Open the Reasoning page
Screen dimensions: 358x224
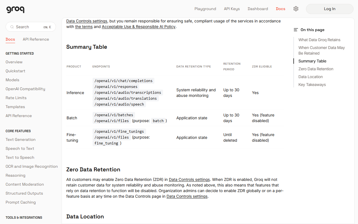point(15,175)
